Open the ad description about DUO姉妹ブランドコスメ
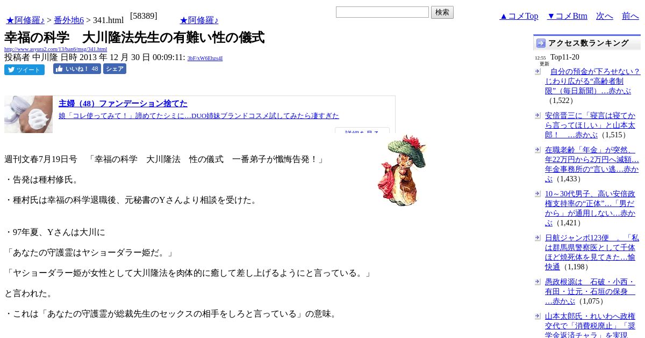 click(x=199, y=115)
